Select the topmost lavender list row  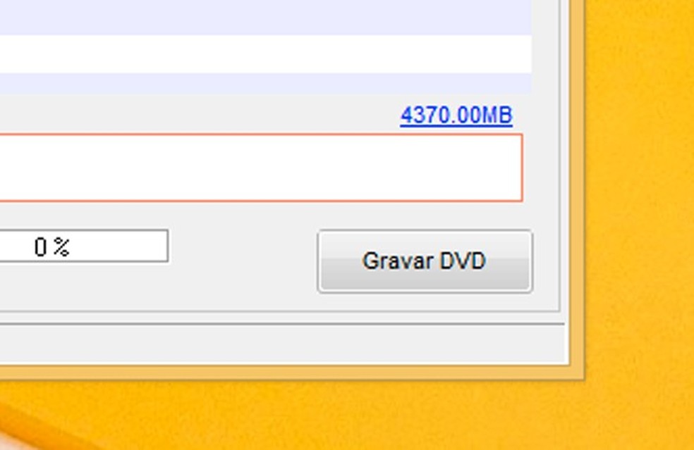pyautogui.click(x=266, y=17)
